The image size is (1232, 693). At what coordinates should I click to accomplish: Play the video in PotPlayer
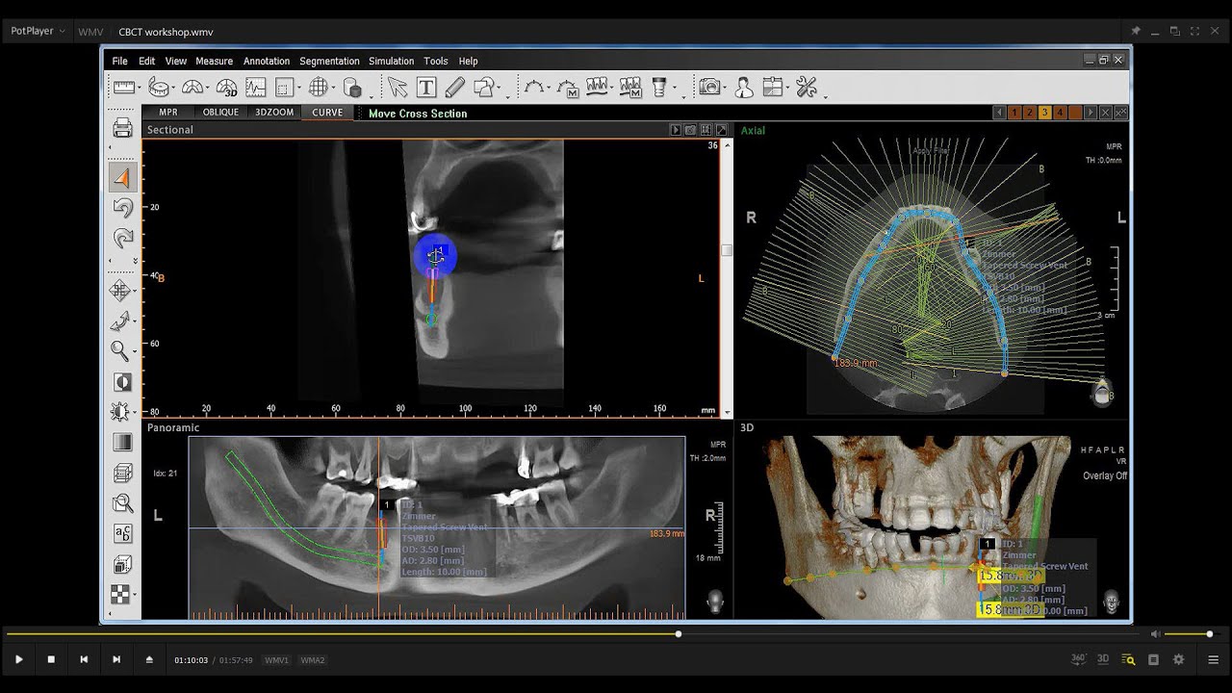(x=18, y=659)
